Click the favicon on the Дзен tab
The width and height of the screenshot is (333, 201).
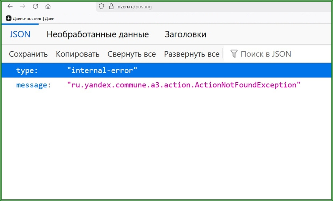coord(8,18)
